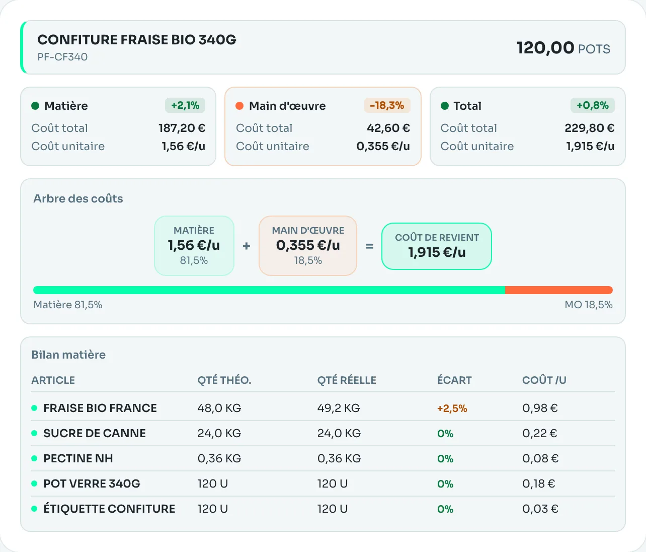Click the bullet next to PECTINE NH
Screen dimensions: 646x552
34,458
